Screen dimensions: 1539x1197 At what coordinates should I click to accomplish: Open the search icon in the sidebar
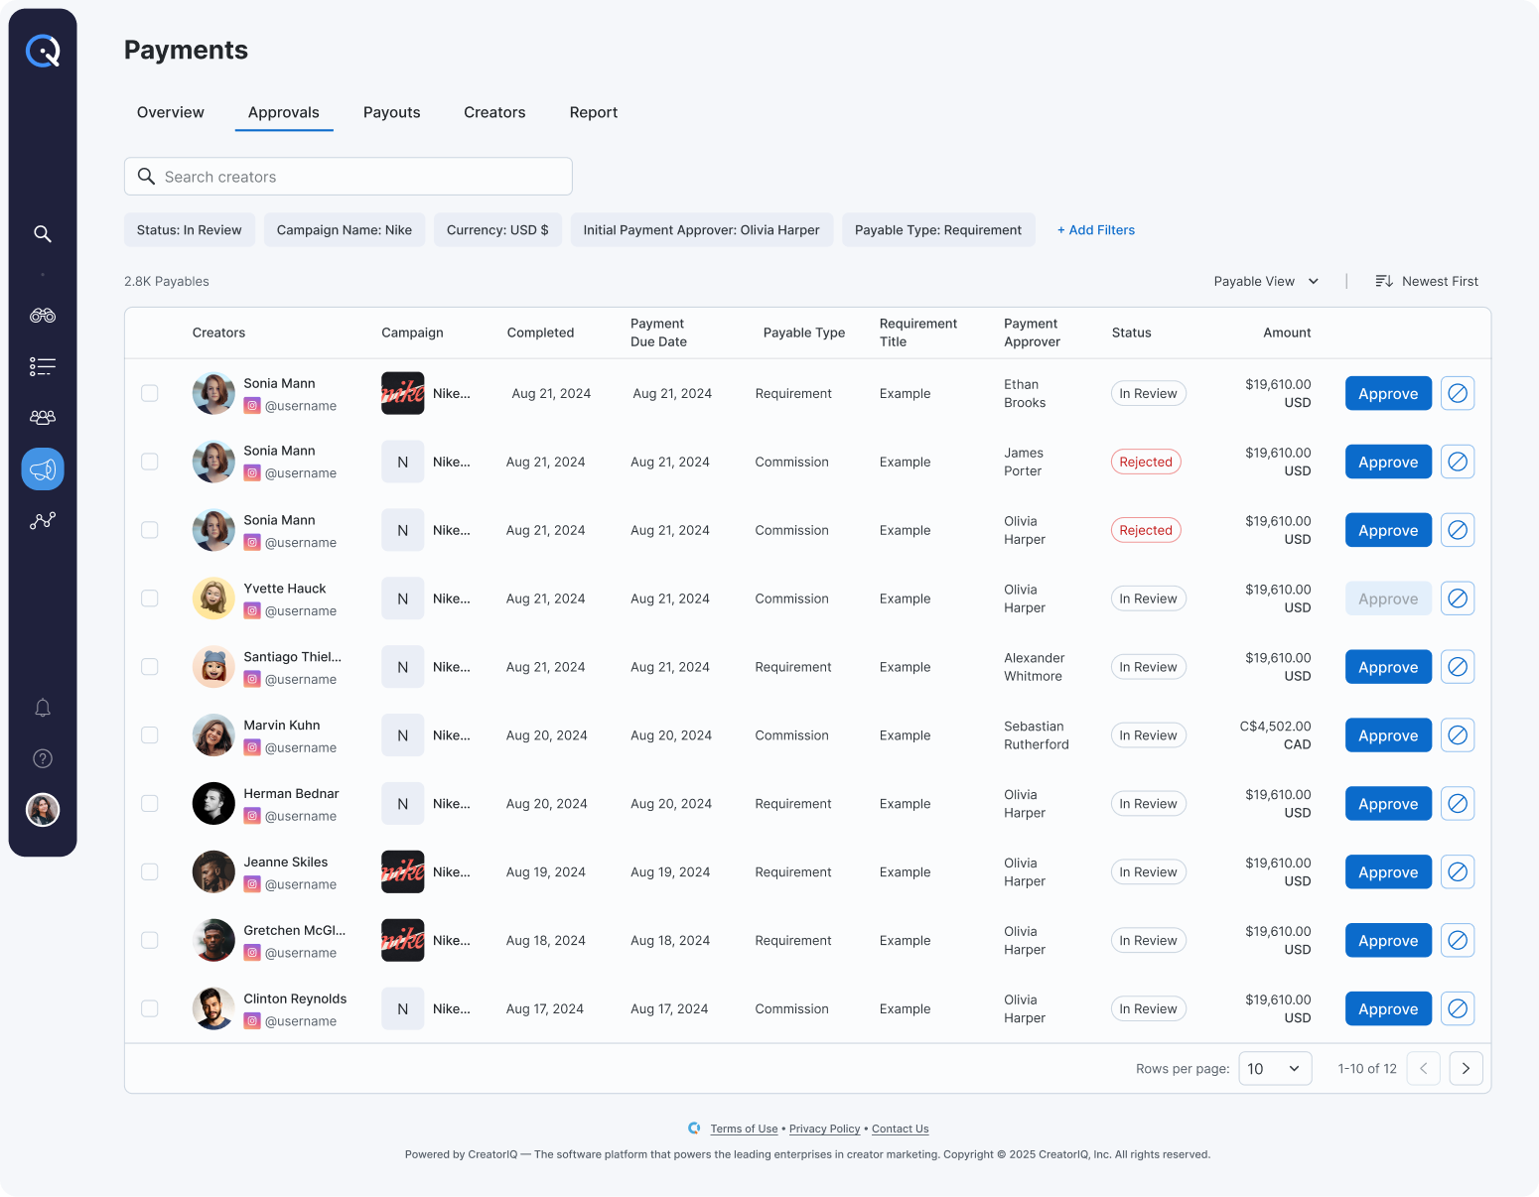pos(42,233)
